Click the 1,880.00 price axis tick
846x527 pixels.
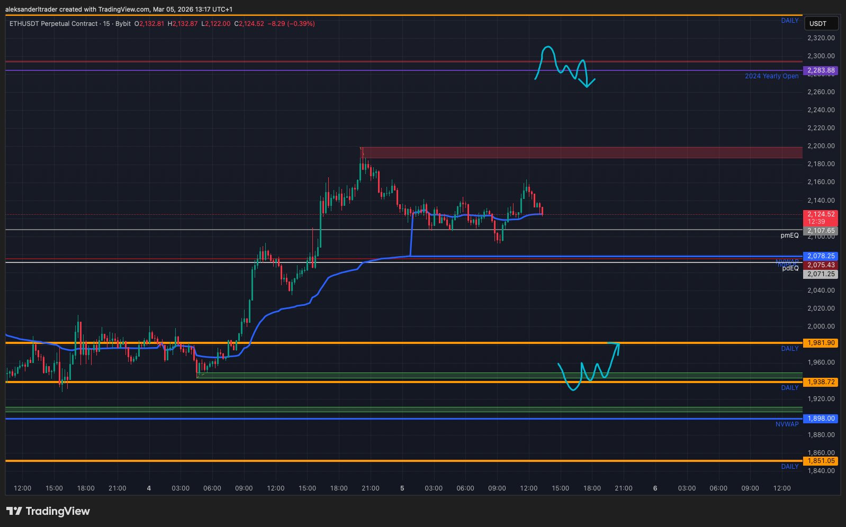tap(821, 435)
